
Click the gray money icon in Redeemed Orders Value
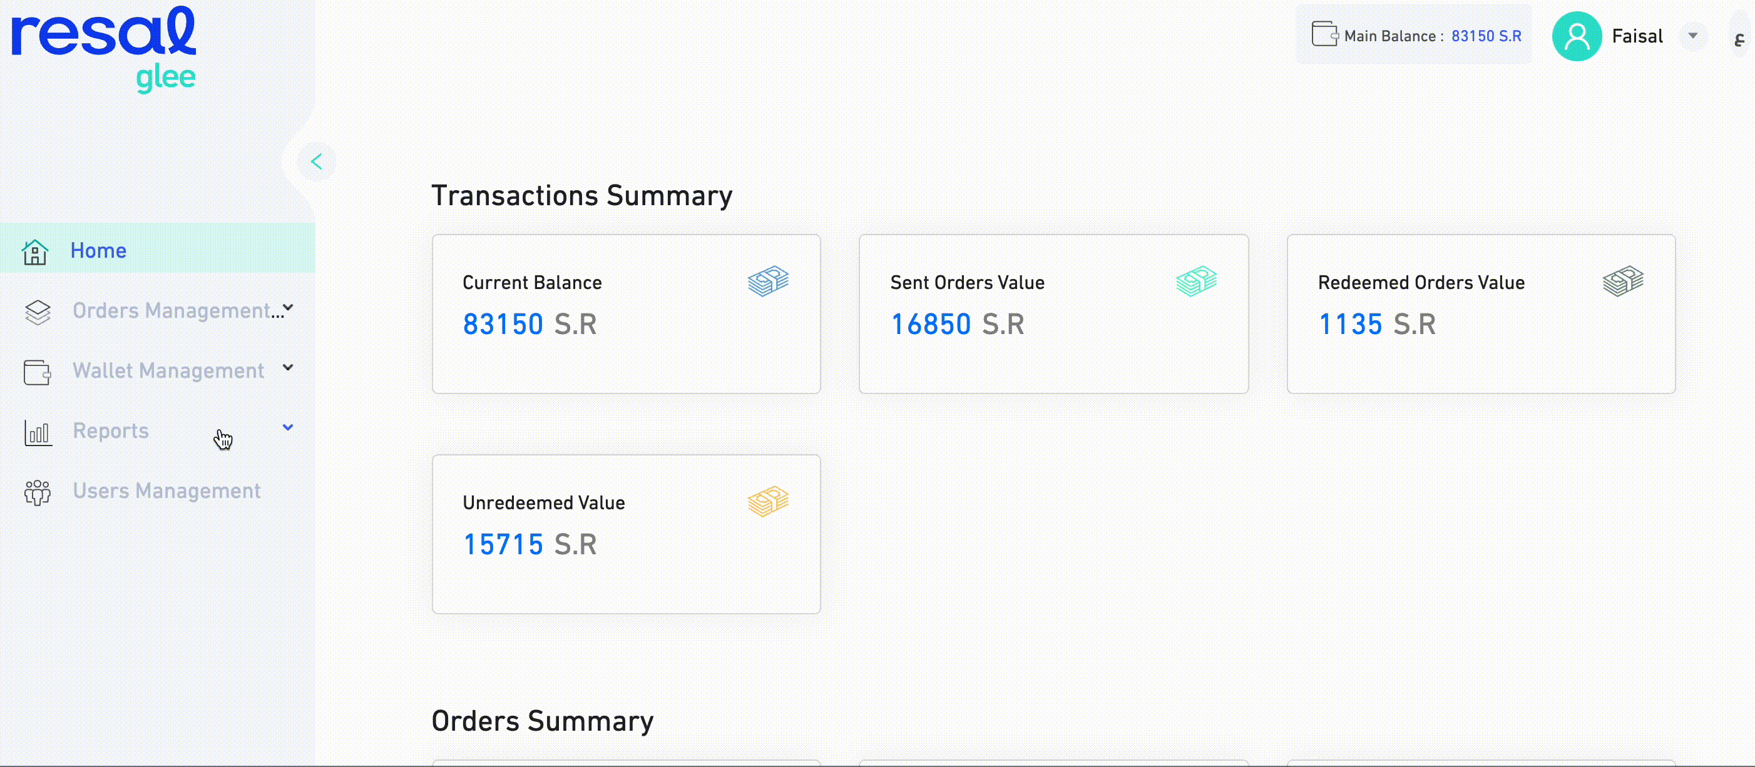[1623, 281]
